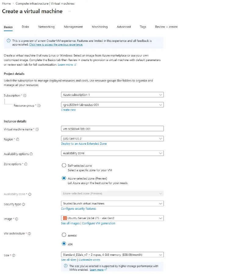Click info icon next to Region
244x275 pixels.
click(17, 139)
